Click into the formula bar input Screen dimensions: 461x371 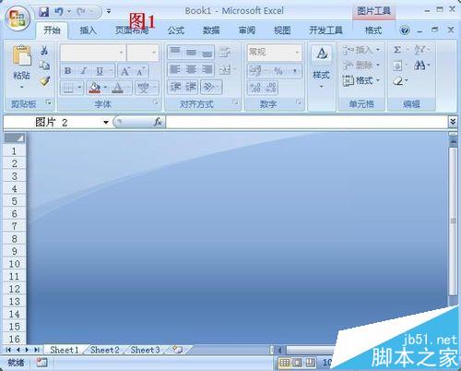[x=307, y=122]
